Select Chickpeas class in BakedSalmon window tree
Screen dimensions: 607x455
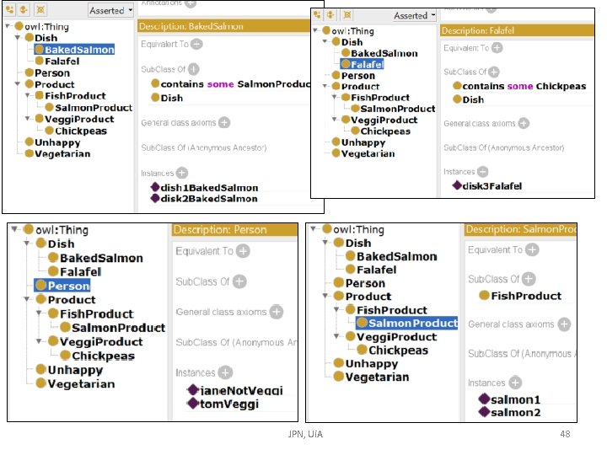click(x=76, y=131)
